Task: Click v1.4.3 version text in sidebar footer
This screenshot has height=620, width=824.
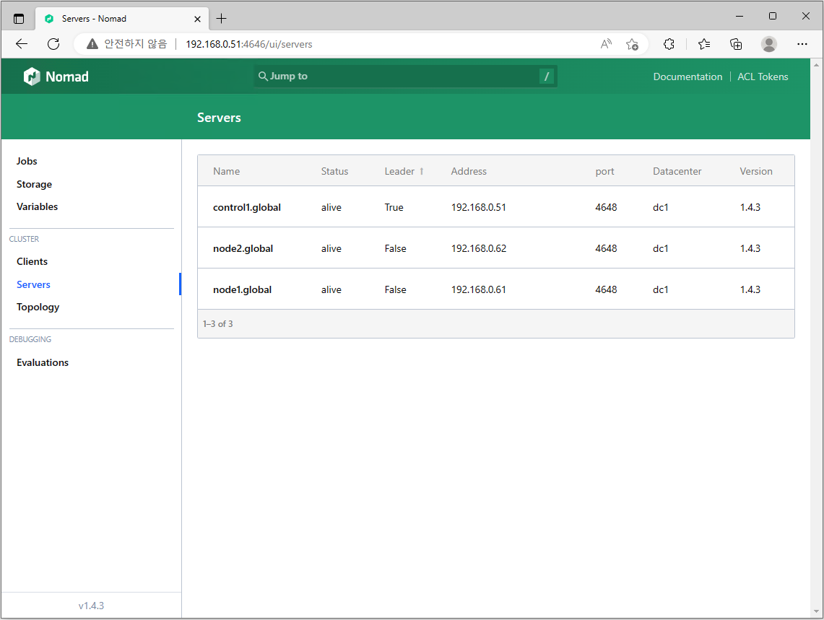Action: 91,606
